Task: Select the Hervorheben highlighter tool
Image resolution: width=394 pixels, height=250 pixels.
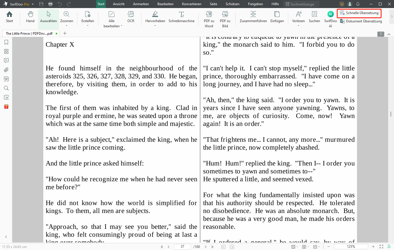Action: (155, 17)
